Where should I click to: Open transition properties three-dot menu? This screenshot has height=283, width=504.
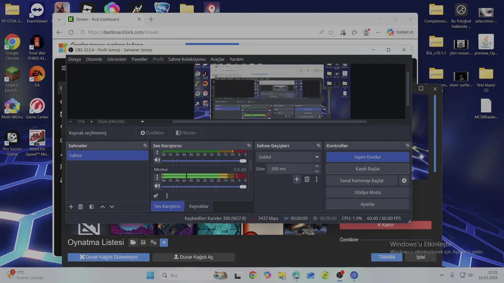click(x=317, y=179)
